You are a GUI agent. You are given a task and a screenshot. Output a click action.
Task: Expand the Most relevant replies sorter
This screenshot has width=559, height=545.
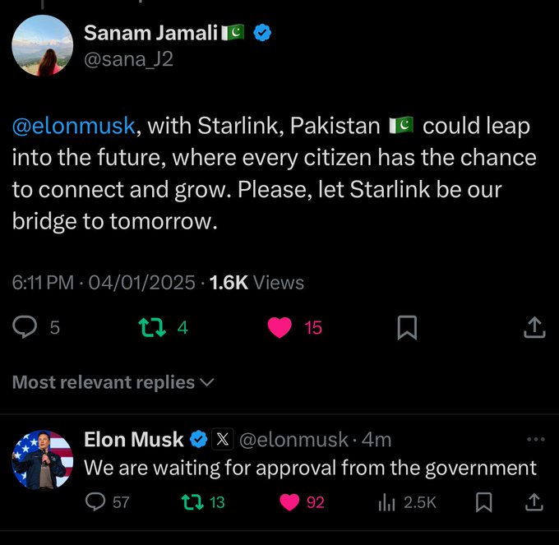tap(113, 382)
